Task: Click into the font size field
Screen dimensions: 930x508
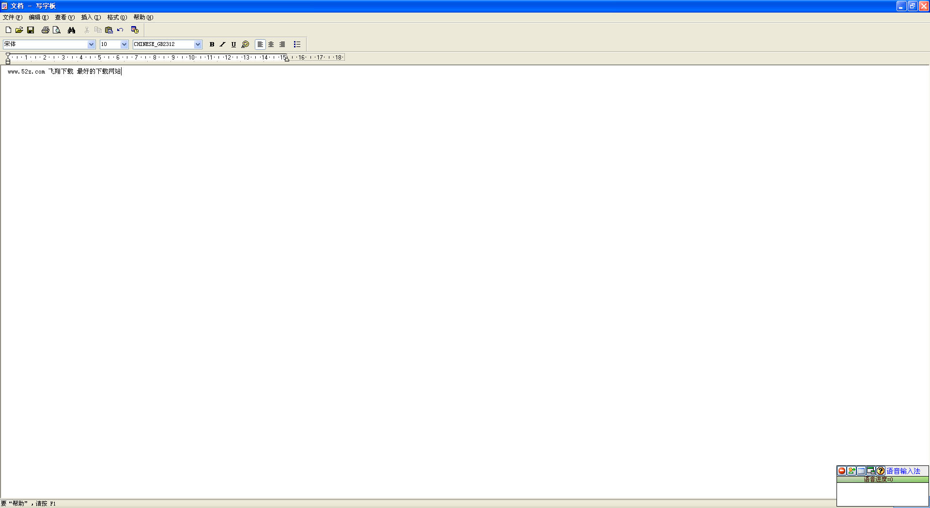Action: (110, 44)
